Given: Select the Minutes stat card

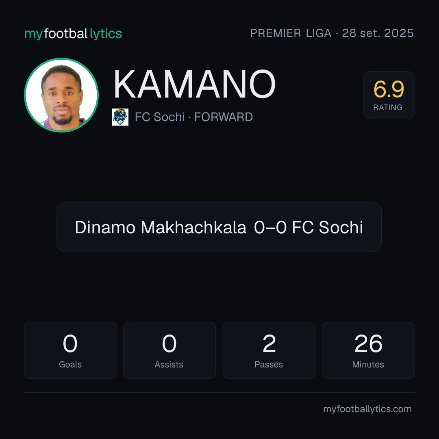Looking at the screenshot, I should (368, 350).
